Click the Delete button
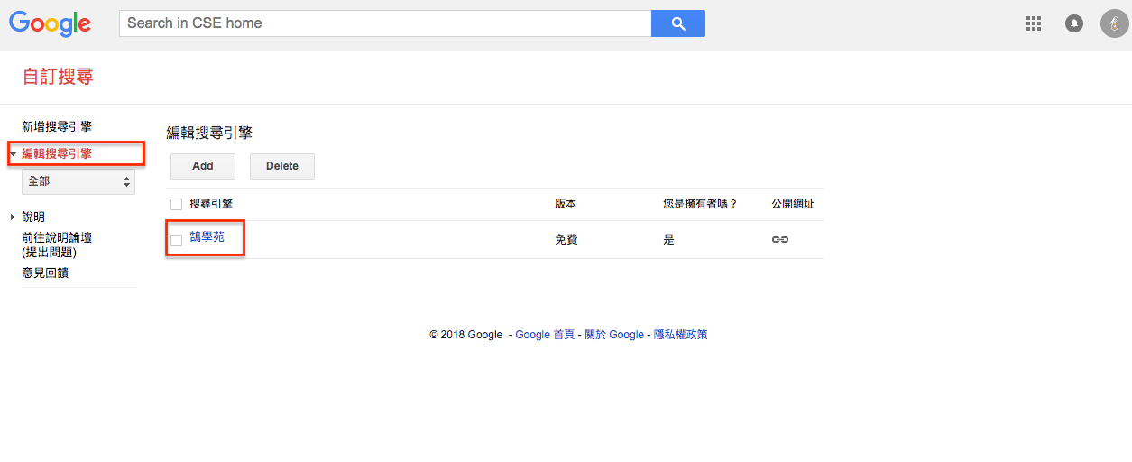The height and width of the screenshot is (462, 1132). click(x=282, y=166)
